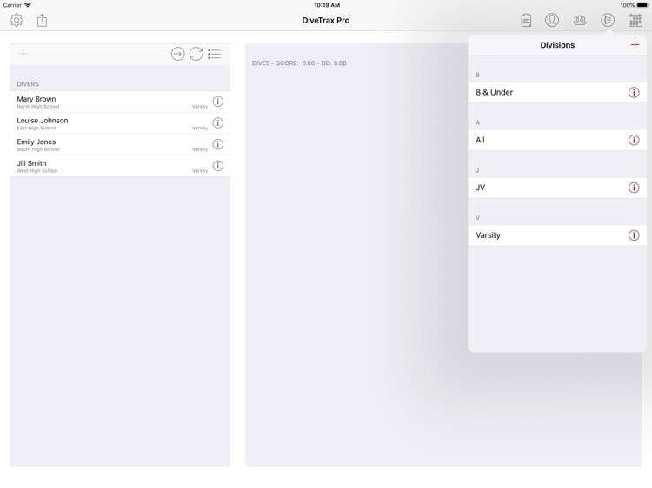
Task: Click the circled arrow icon above divers
Action: tap(177, 54)
